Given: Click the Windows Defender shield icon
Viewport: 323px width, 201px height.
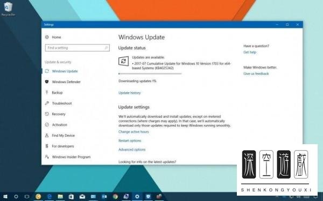Looking at the screenshot, I should click(x=47, y=82).
